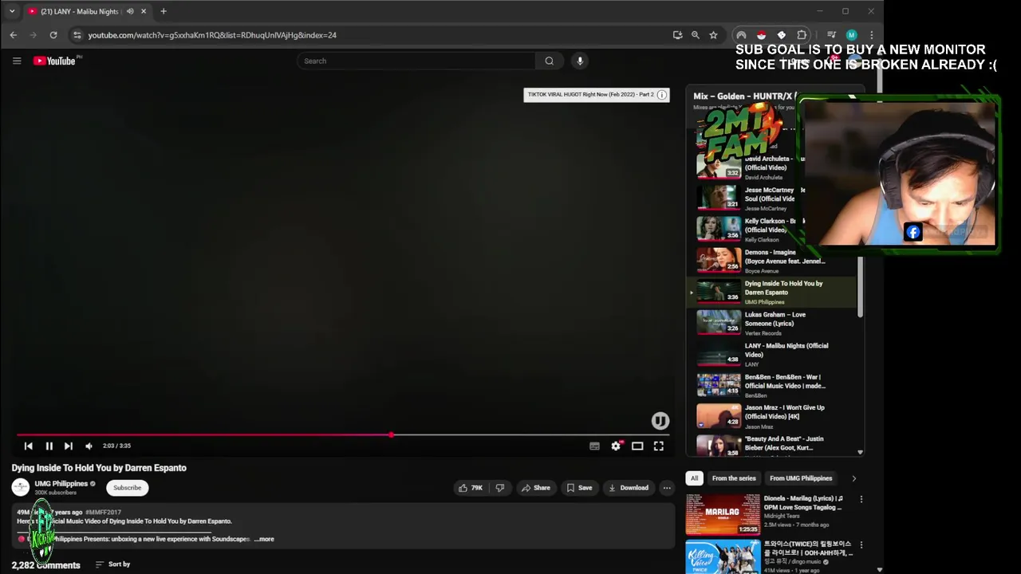Image resolution: width=1021 pixels, height=574 pixels.
Task: Open the Sort by comments dropdown
Action: click(113, 564)
